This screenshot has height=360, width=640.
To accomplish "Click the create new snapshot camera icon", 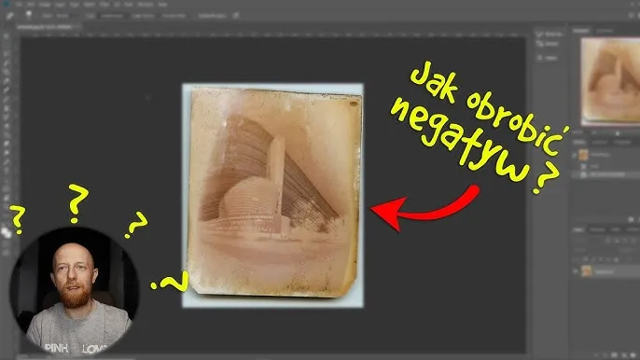I will click(x=631, y=219).
